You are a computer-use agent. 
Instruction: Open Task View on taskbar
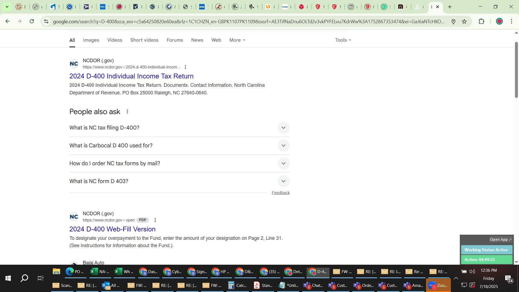point(41,278)
